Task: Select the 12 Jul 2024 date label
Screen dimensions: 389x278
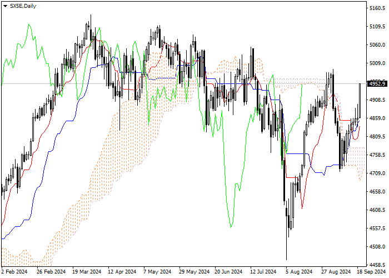Action: coord(263,272)
